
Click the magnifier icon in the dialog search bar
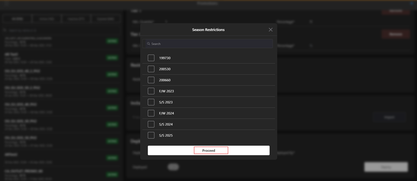coord(148,44)
